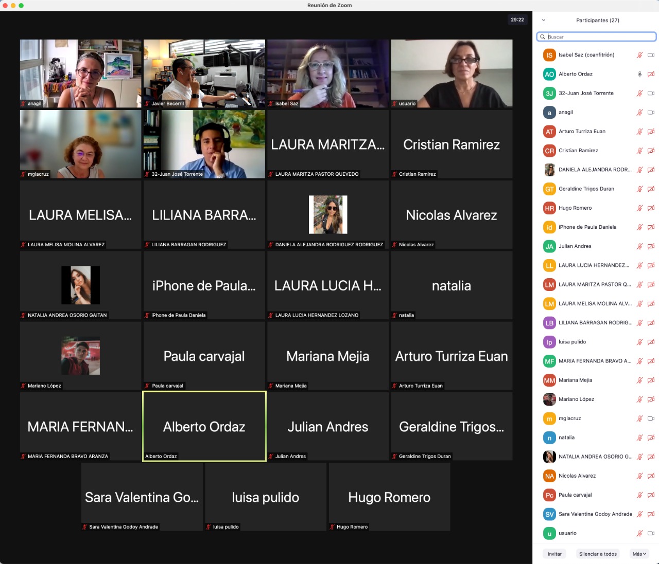
Task: Click Alberto Ordaz disabled camera icon
Action: pos(651,74)
